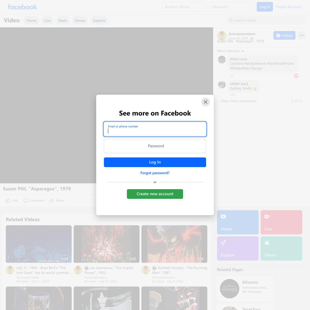Close the See more on Facebook dialog
Screen dimensions: 310x310
(206, 102)
